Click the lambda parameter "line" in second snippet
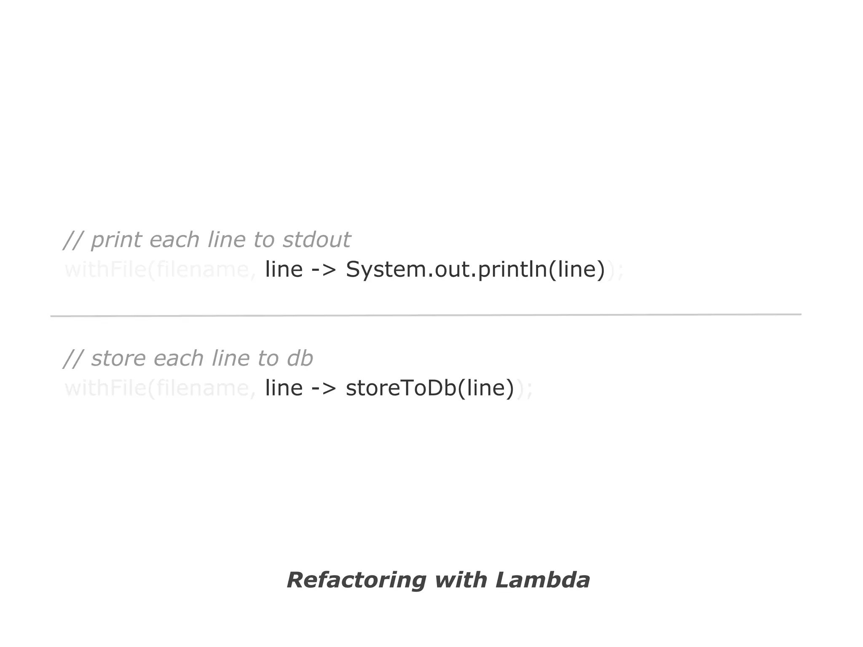Image resolution: width=863 pixels, height=647 pixels. (x=284, y=388)
